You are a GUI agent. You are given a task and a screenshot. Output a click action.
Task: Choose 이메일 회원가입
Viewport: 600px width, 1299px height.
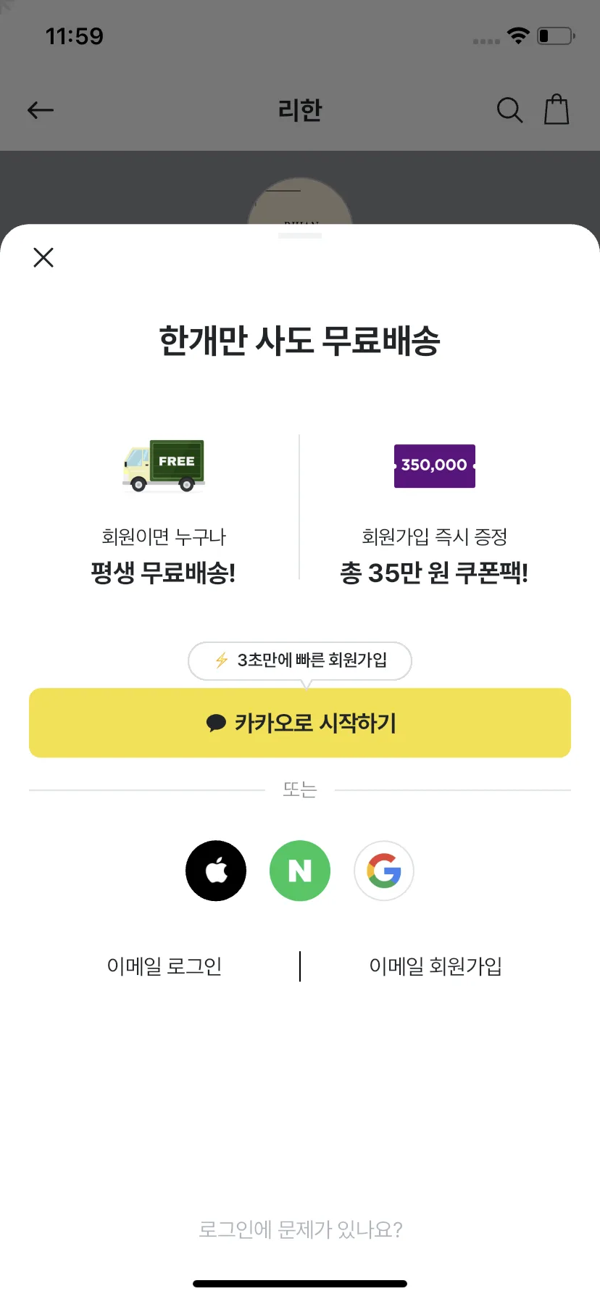436,966
